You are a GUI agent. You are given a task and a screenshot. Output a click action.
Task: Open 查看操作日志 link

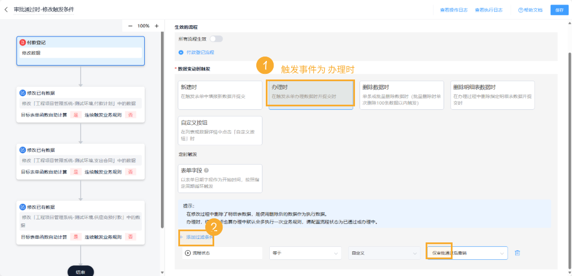(x=454, y=10)
